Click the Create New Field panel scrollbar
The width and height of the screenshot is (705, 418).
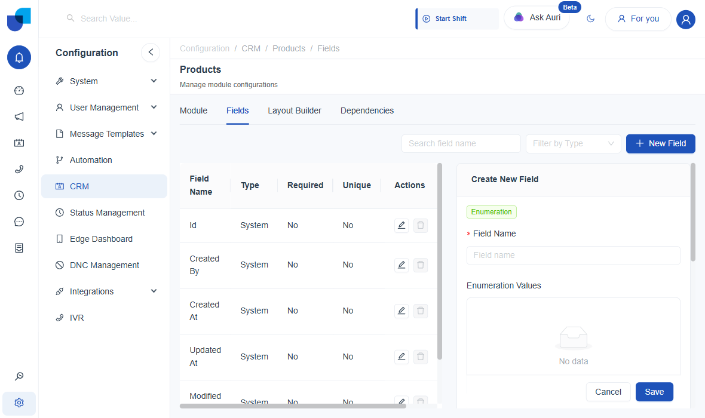(693, 212)
